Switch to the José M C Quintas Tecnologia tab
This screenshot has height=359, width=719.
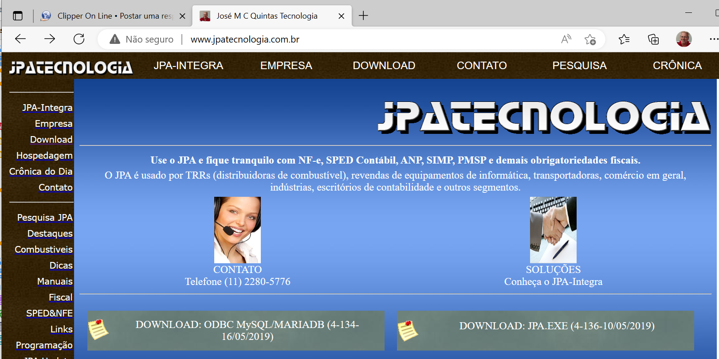[272, 16]
